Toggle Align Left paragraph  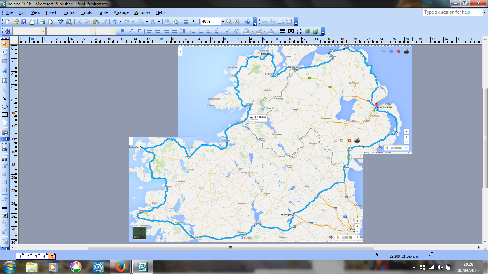[150, 31]
